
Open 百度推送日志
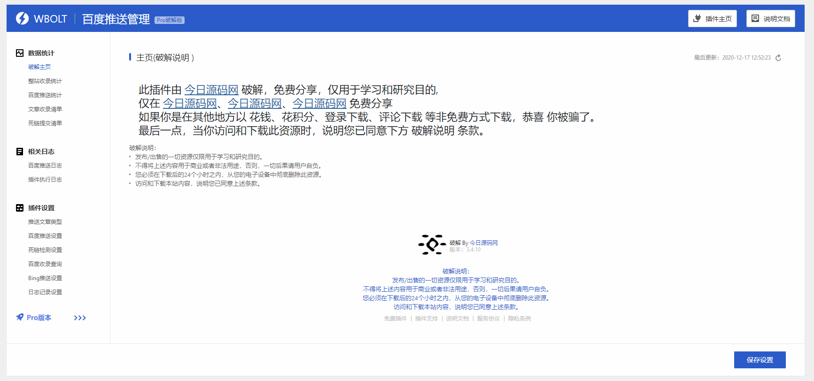click(45, 166)
